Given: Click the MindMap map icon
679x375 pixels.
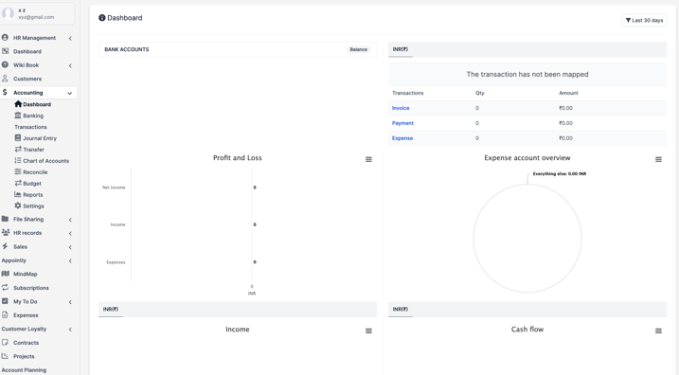Looking at the screenshot, I should pos(5,274).
